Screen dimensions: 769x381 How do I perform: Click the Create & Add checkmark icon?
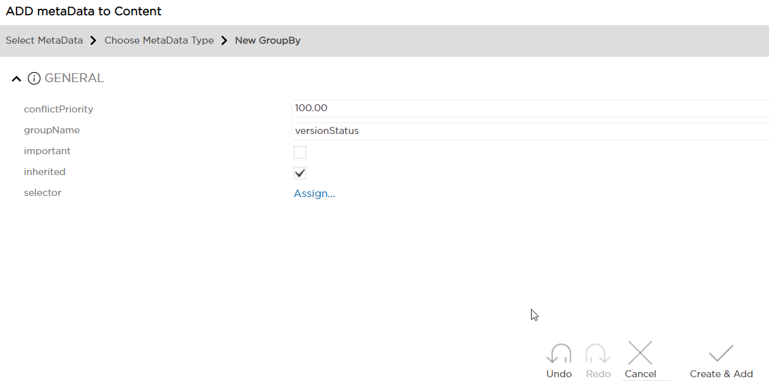[721, 353]
